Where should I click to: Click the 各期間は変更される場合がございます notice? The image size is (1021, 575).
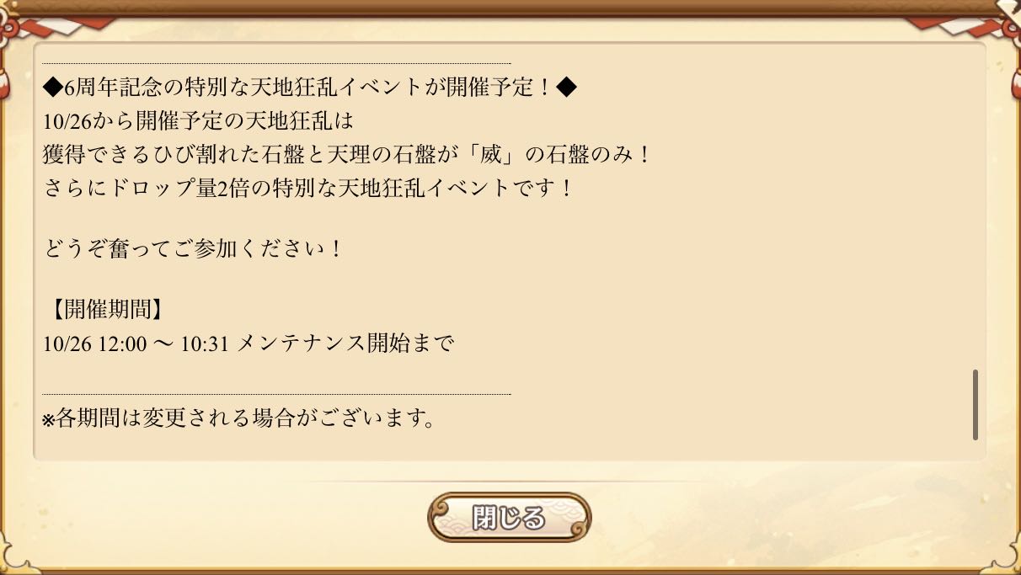point(244,419)
